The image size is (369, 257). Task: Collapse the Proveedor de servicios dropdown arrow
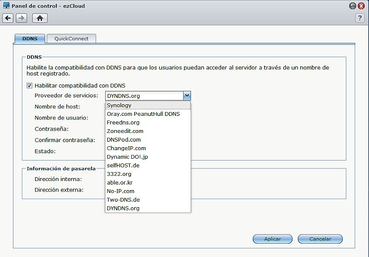pyautogui.click(x=187, y=96)
